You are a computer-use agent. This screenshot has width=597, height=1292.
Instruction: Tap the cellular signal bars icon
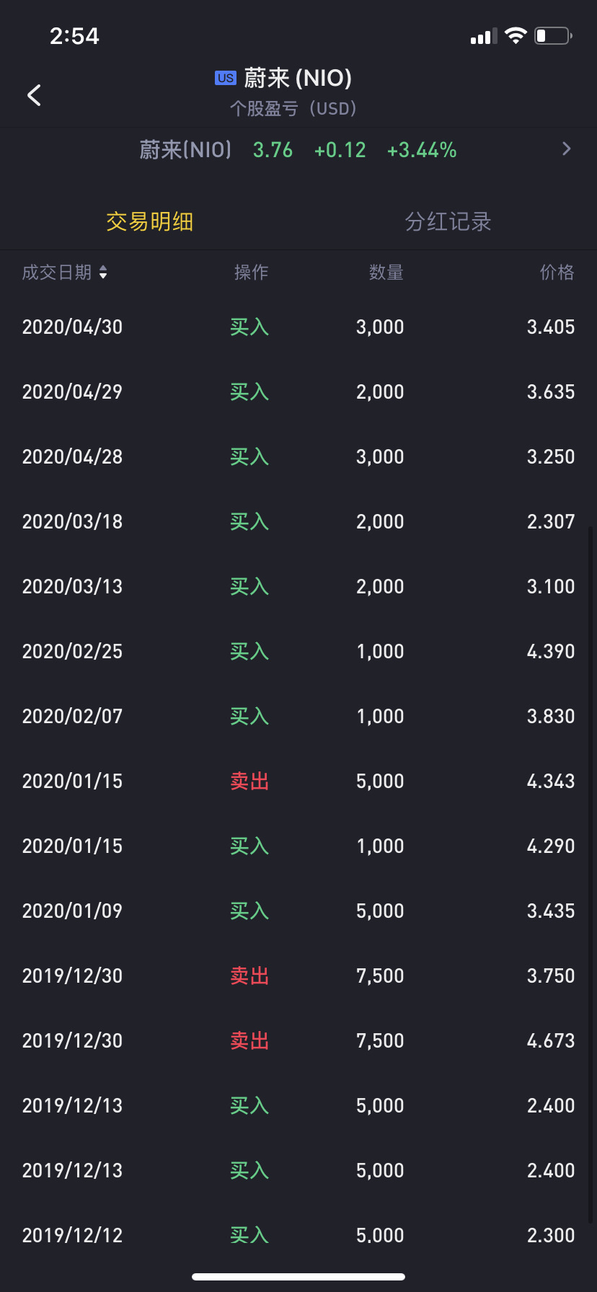pos(483,36)
